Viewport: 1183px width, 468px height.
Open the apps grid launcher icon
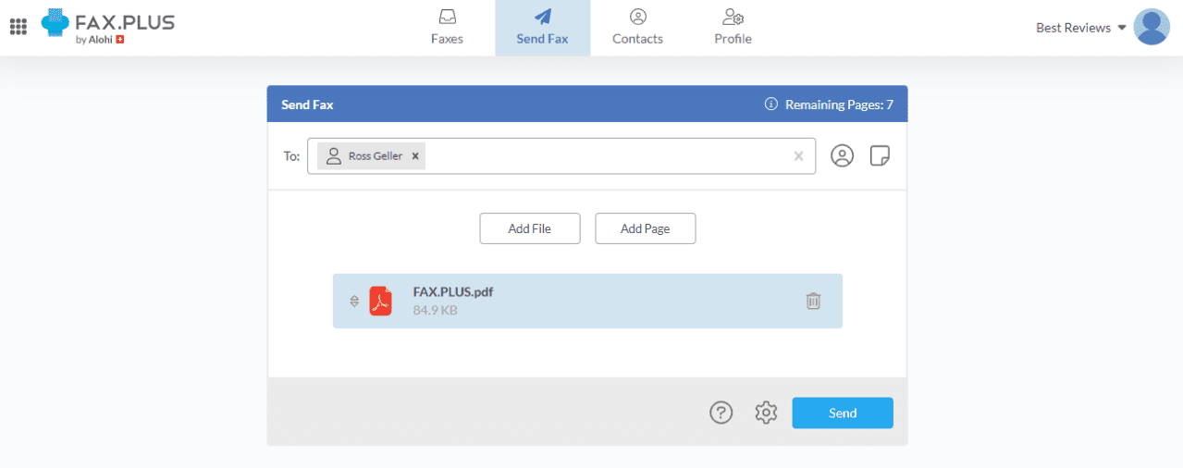18,27
